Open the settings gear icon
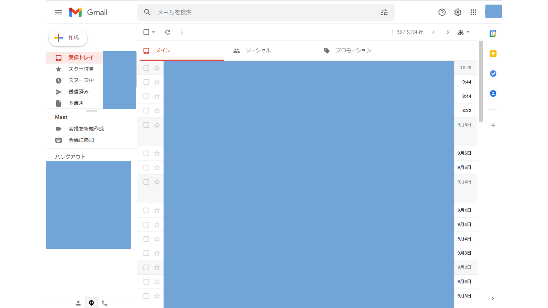Image resolution: width=548 pixels, height=308 pixels. point(458,12)
